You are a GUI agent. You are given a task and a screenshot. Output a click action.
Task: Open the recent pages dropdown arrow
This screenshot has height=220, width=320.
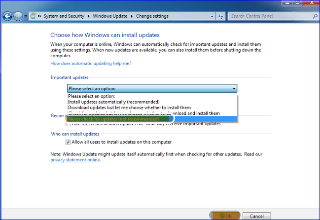click(26, 17)
